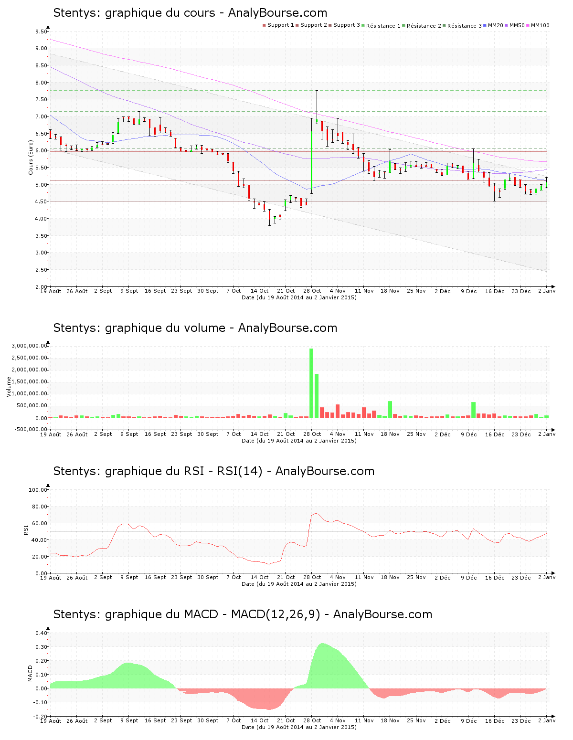Click the '60.00' tick on the RSI axis
Screen dimensions: 573x740
(x=40, y=523)
